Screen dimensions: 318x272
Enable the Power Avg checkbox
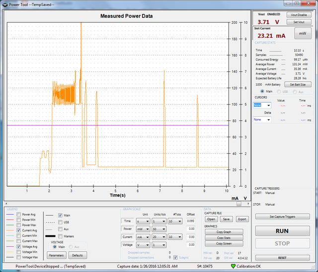19,215
